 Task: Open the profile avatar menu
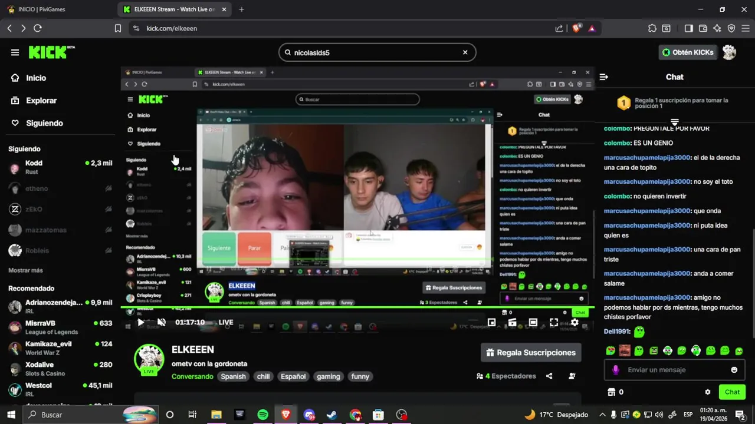coord(730,52)
